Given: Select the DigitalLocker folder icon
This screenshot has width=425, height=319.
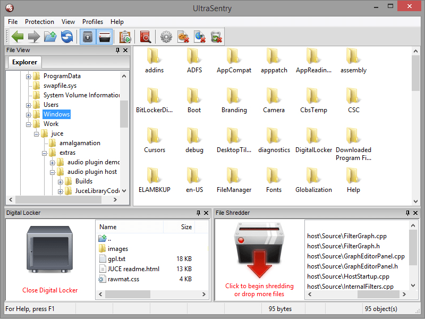Looking at the screenshot, I should pyautogui.click(x=313, y=140).
